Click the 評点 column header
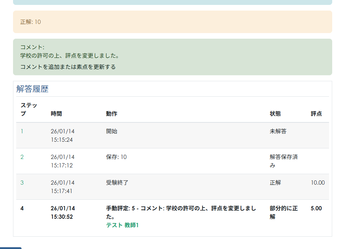The image size is (341, 249). (x=316, y=114)
